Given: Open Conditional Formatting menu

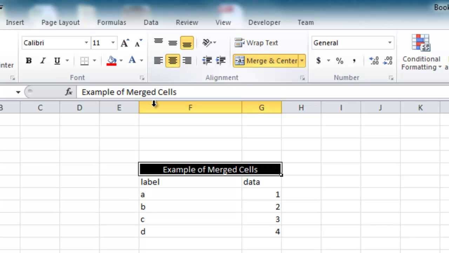Looking at the screenshot, I should [421, 53].
